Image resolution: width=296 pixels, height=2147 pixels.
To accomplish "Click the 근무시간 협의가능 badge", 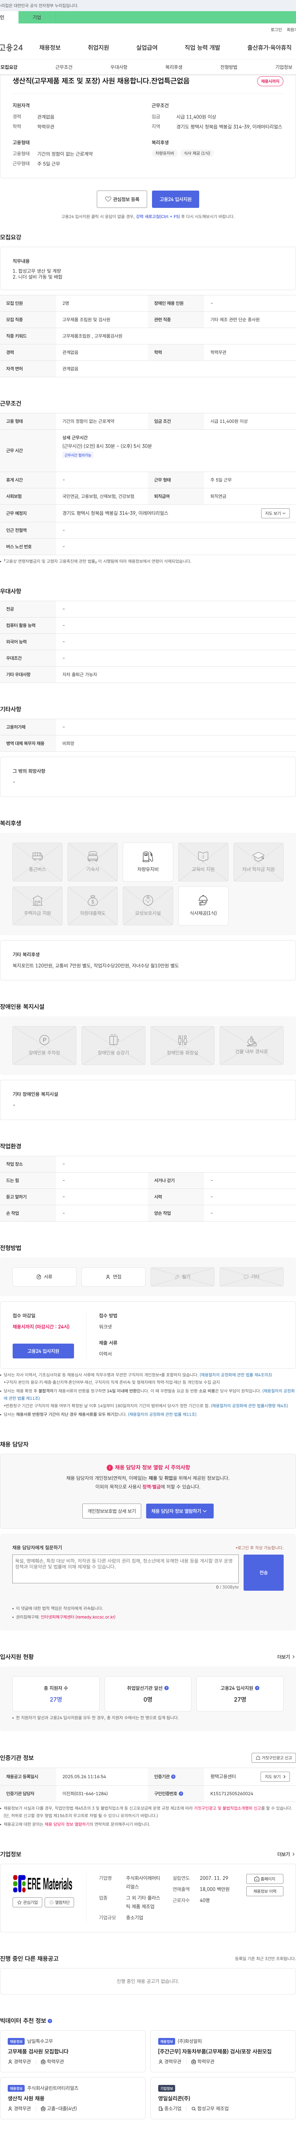I will tap(78, 455).
